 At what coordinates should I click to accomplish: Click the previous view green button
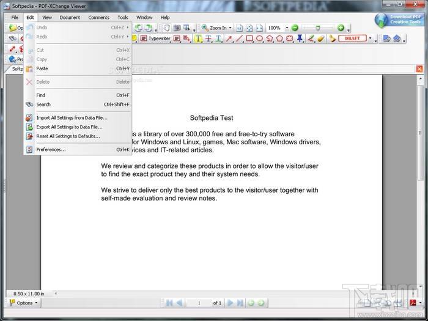tap(251, 303)
